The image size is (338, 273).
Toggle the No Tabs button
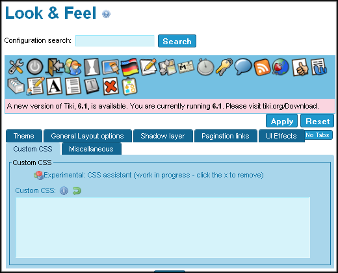pyautogui.click(x=317, y=135)
